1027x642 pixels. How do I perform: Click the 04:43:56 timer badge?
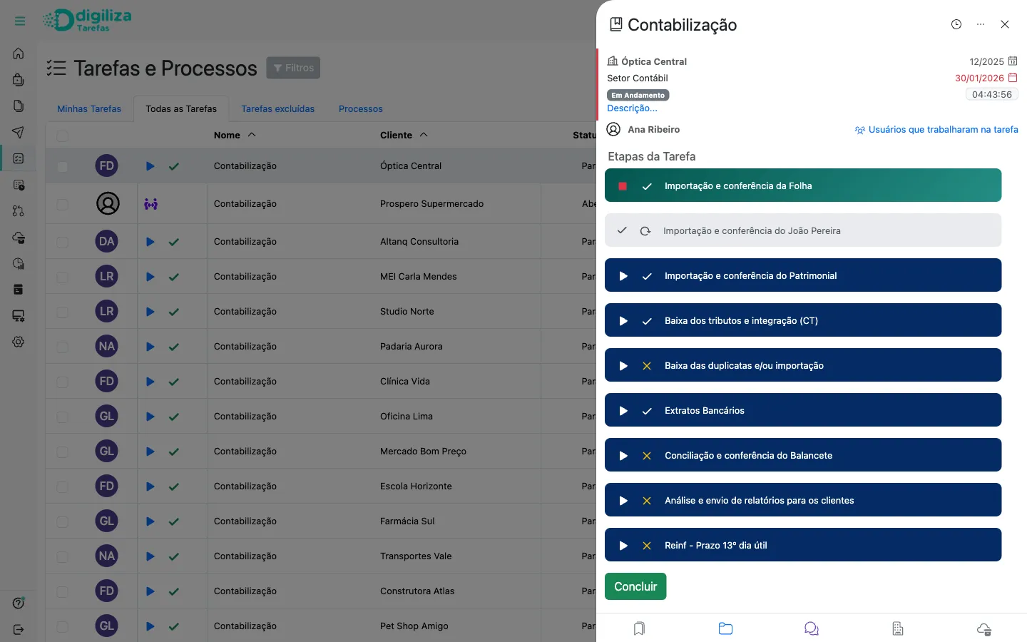pyautogui.click(x=992, y=95)
